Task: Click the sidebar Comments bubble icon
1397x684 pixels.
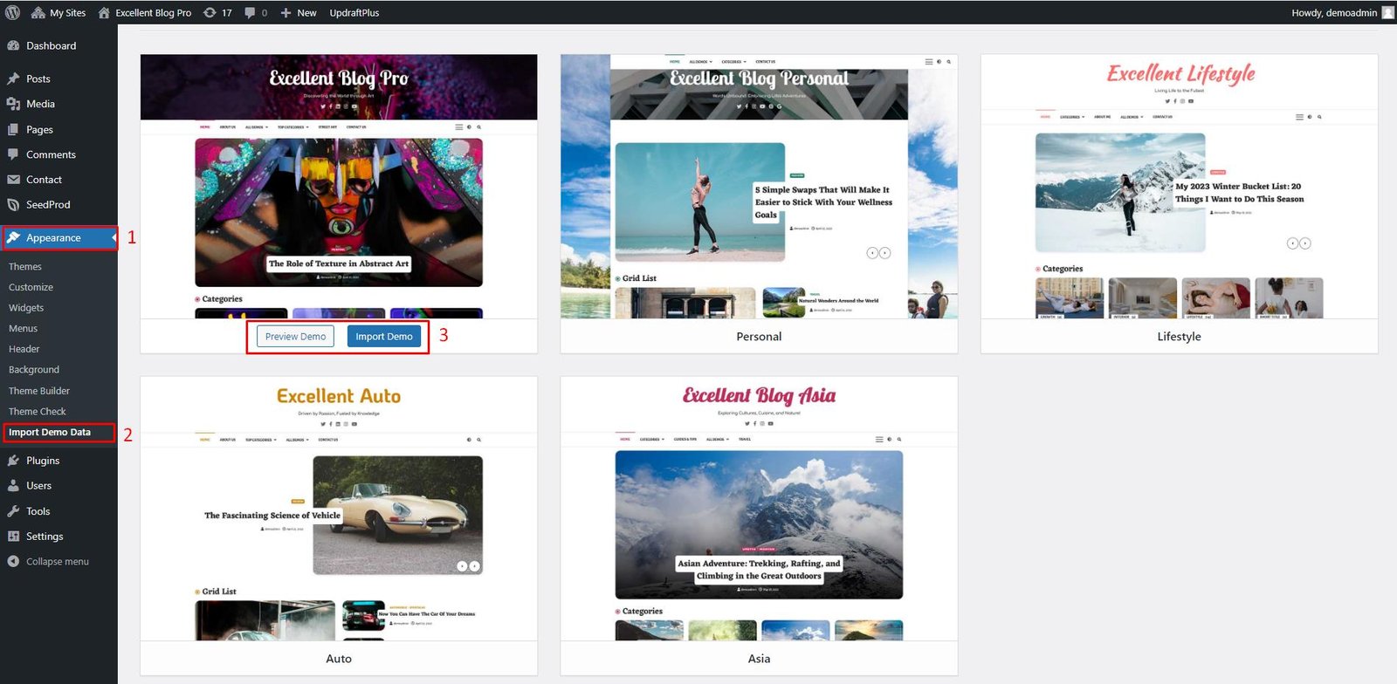Action: pyautogui.click(x=13, y=154)
